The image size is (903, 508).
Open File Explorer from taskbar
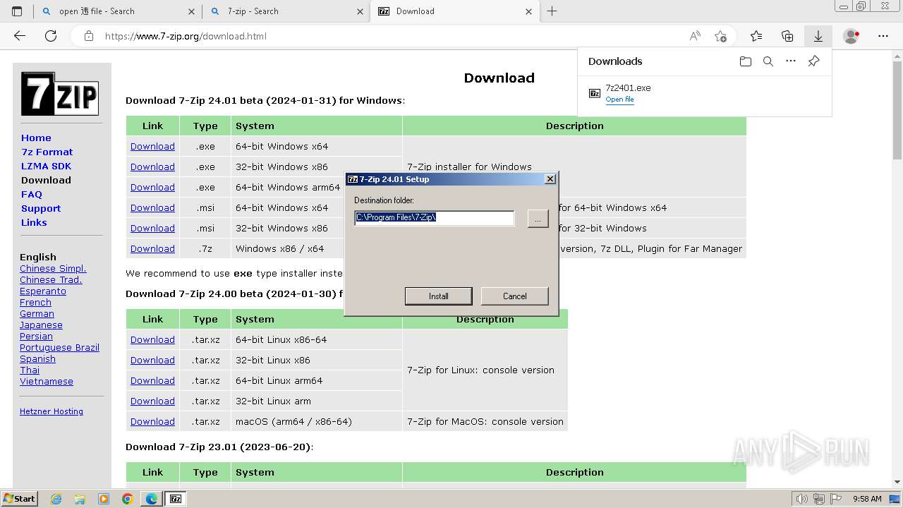[80, 499]
